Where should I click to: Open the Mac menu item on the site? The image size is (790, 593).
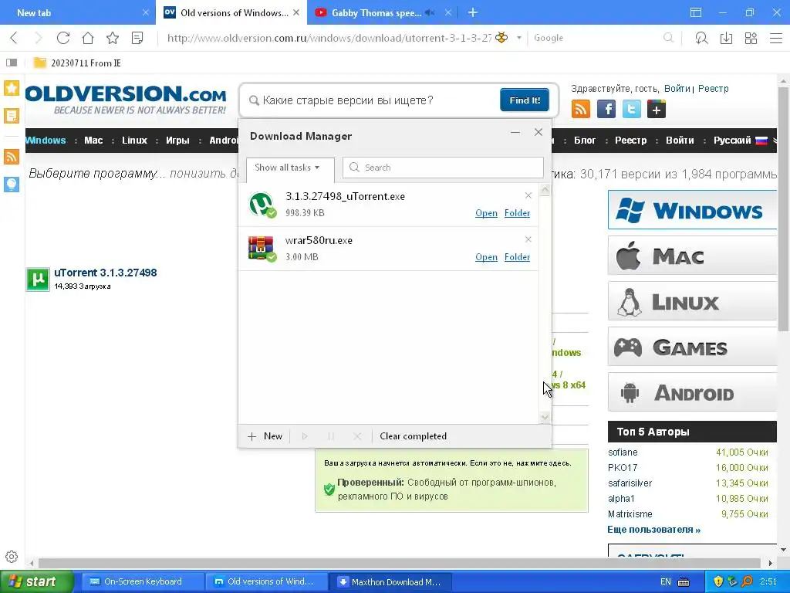click(x=93, y=141)
